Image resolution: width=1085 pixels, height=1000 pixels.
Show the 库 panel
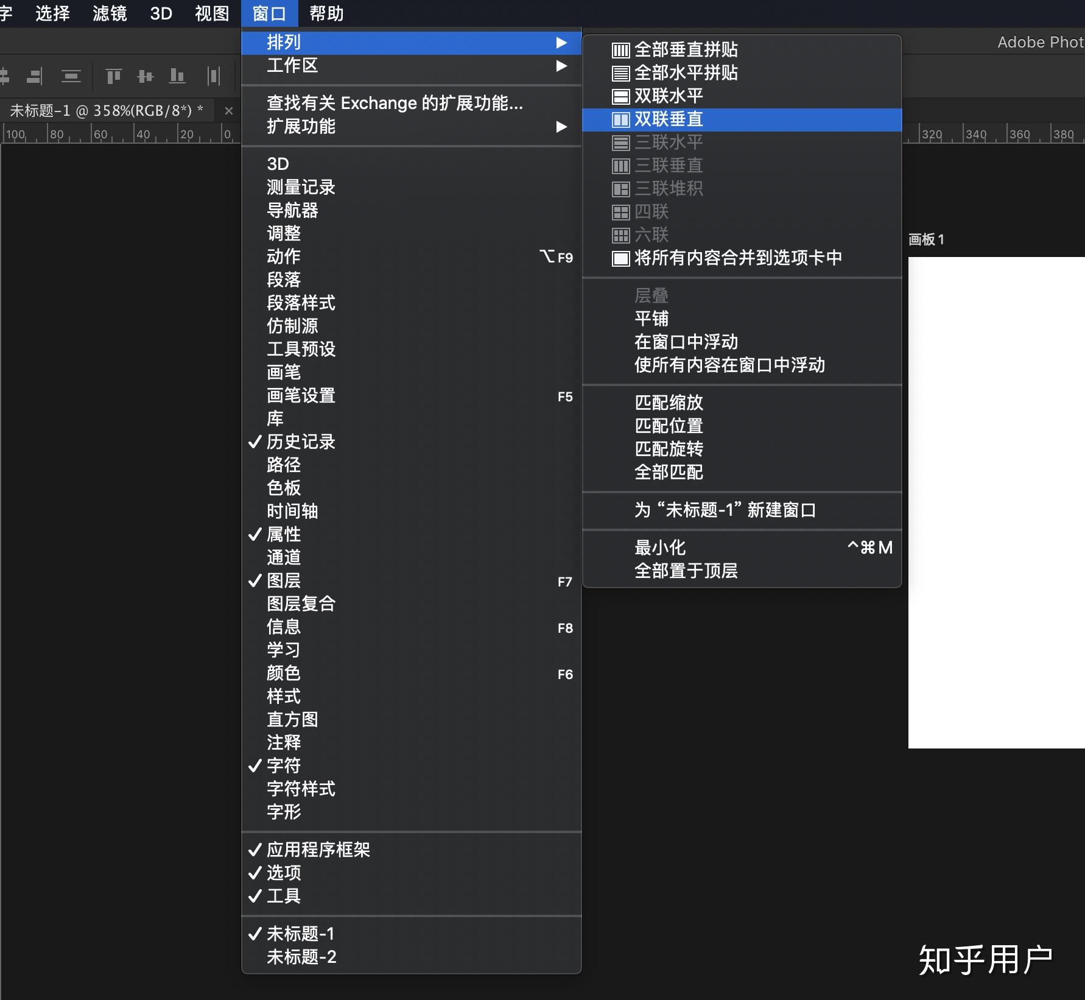(412, 418)
